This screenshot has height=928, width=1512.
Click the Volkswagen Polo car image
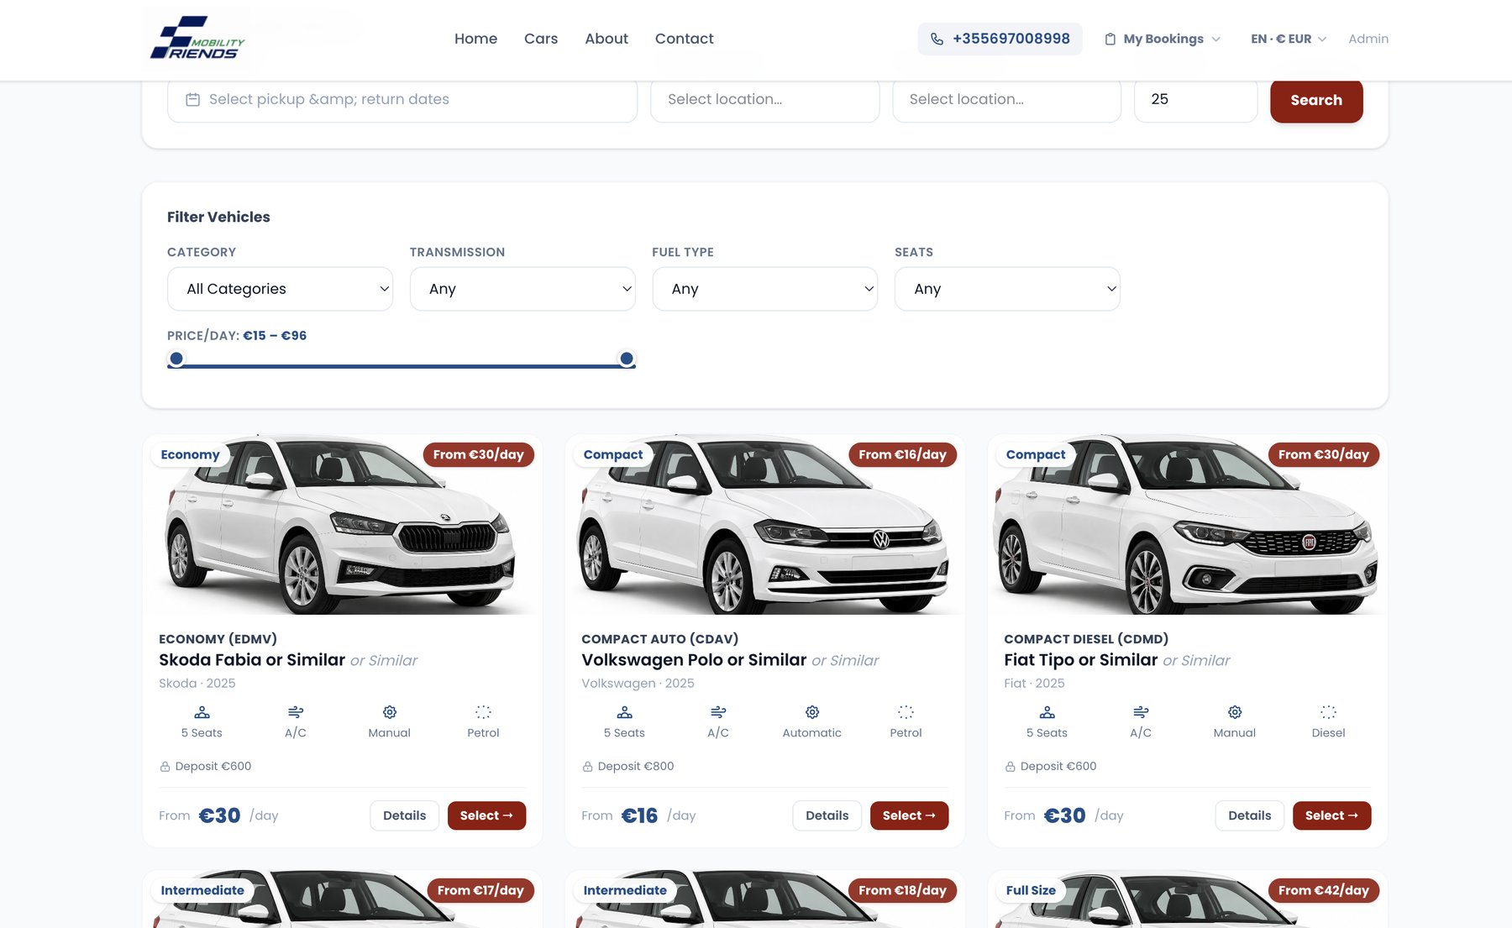coord(764,525)
